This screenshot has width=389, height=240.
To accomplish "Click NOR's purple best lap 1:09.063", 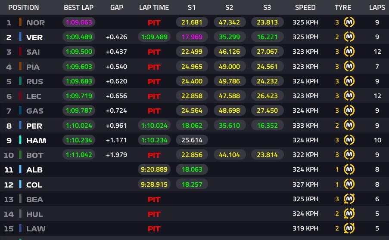I will [79, 22].
